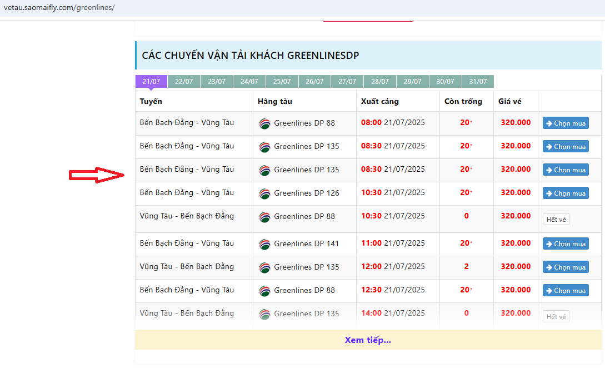Click the 20+ seats cell in the 12:30 row
Screen dimensions: 605x368
click(466, 290)
